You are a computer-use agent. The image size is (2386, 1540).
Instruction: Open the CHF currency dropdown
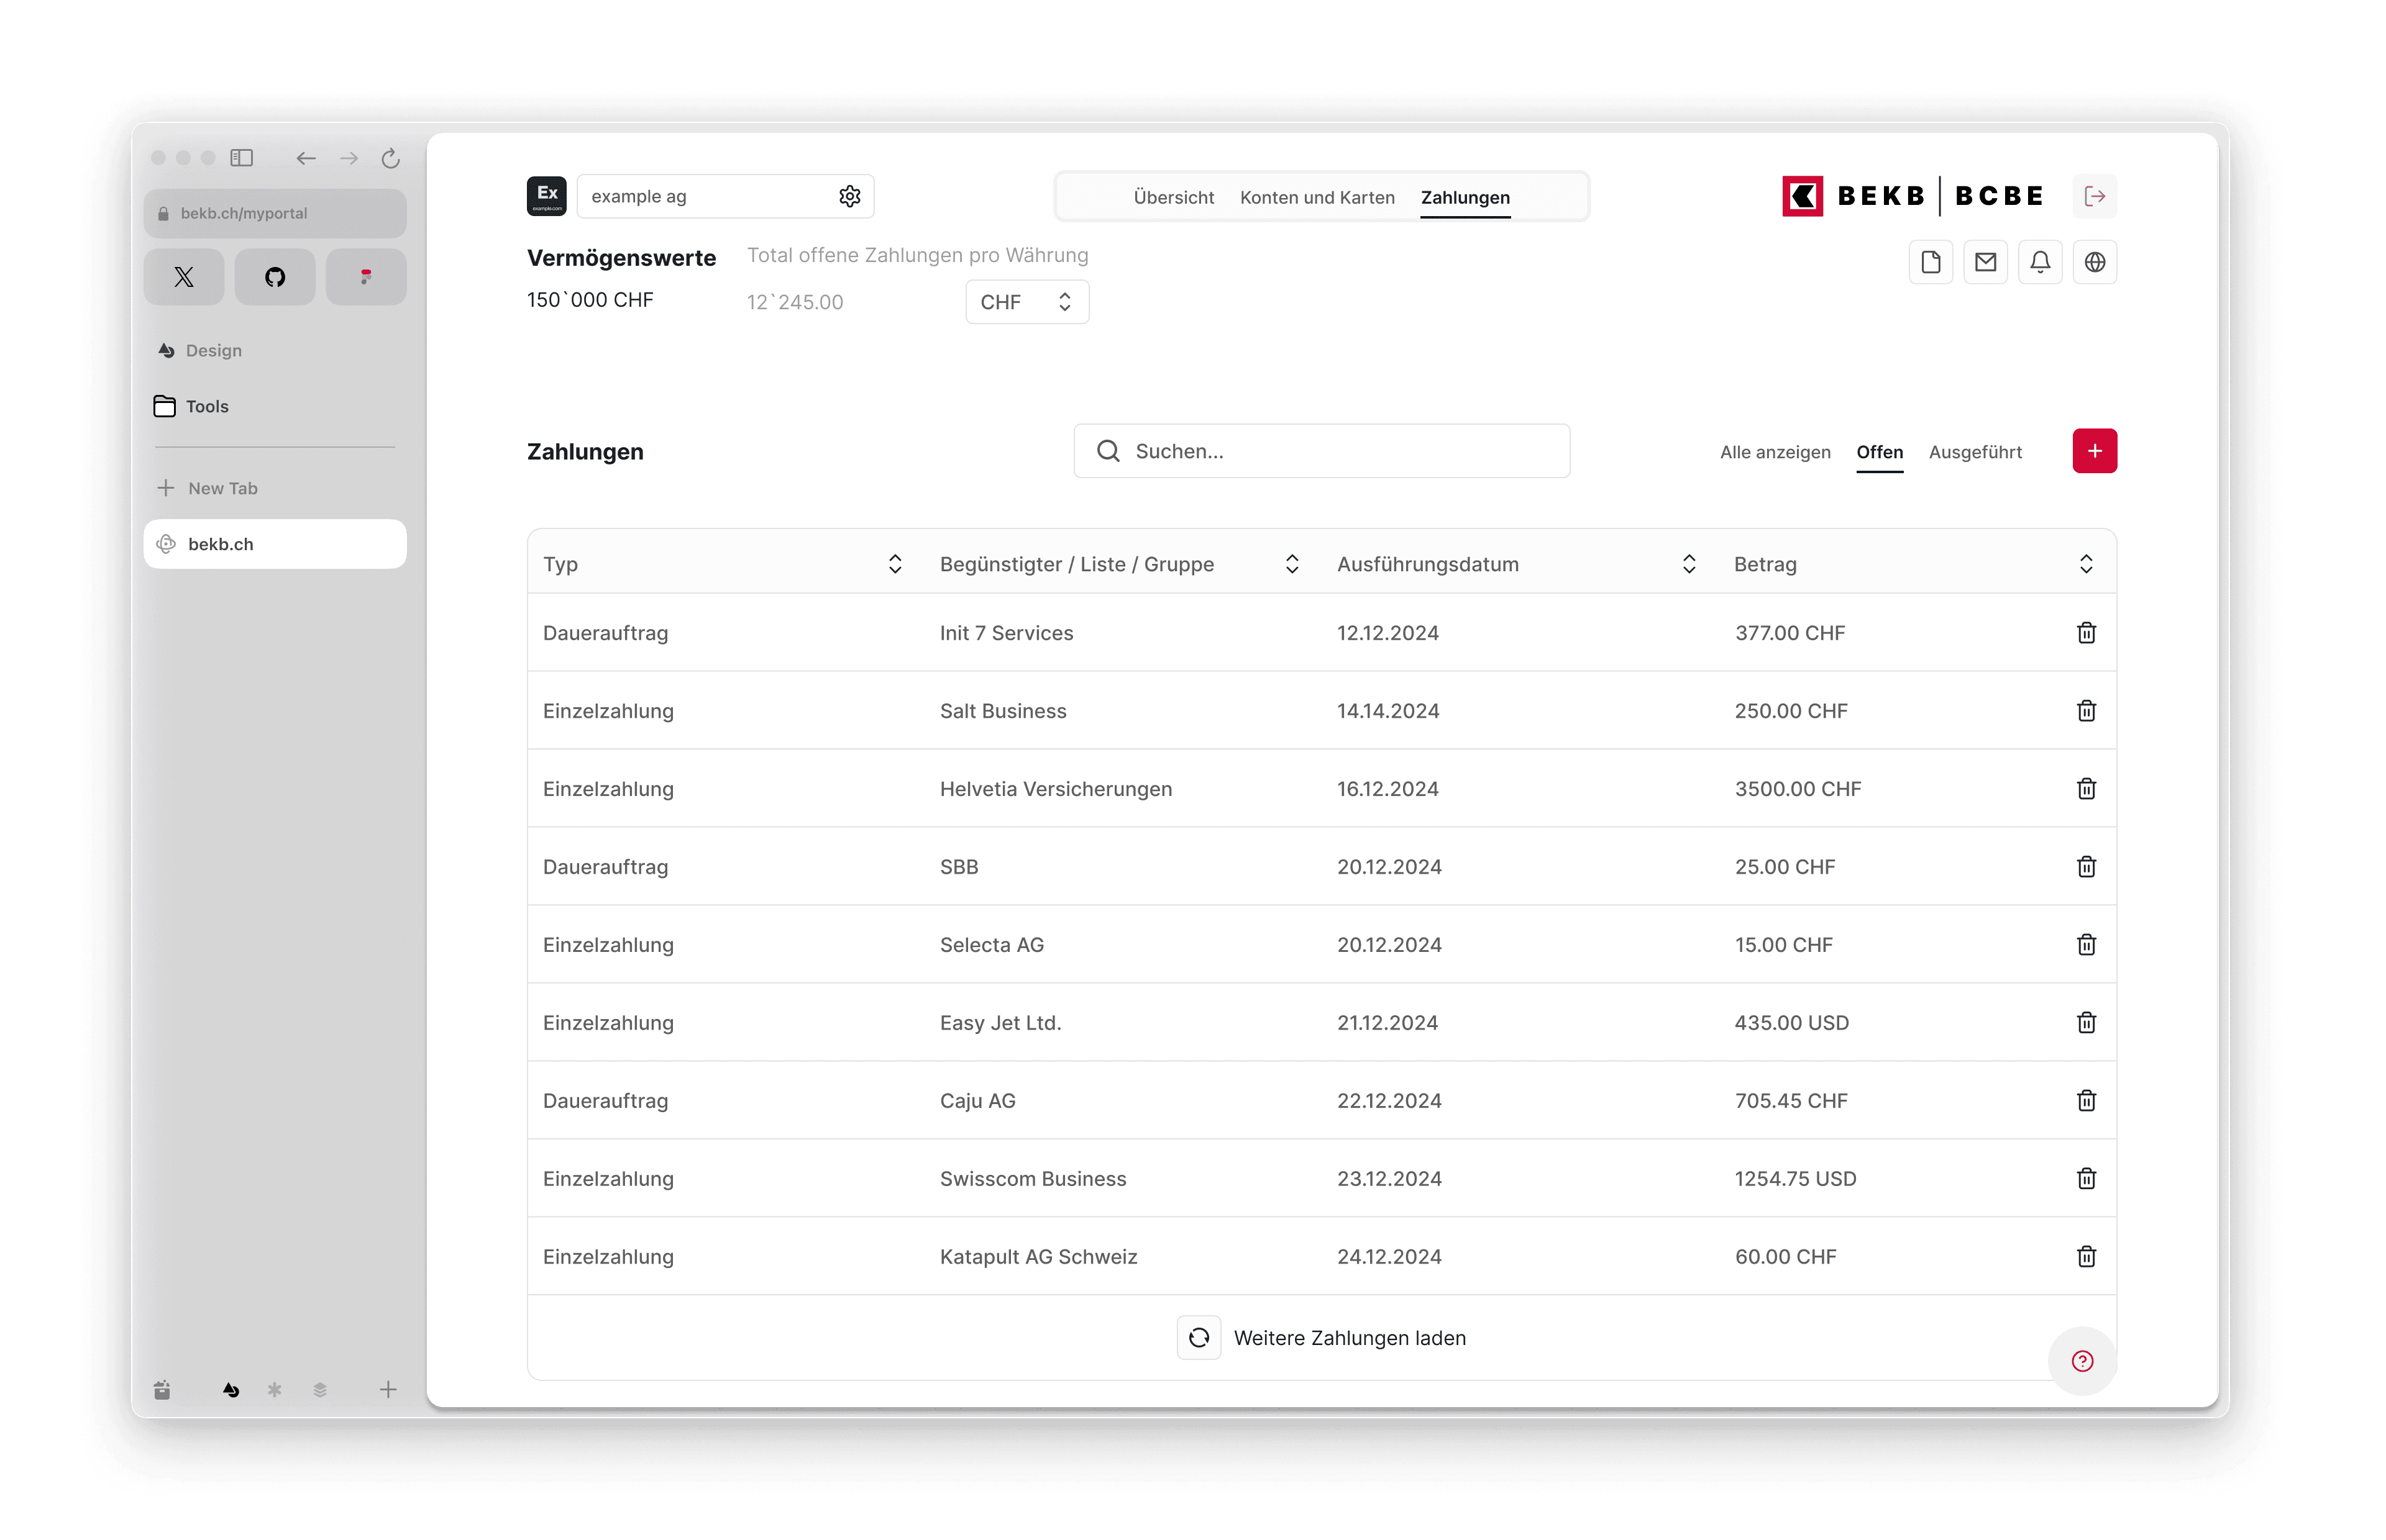pyautogui.click(x=1026, y=302)
